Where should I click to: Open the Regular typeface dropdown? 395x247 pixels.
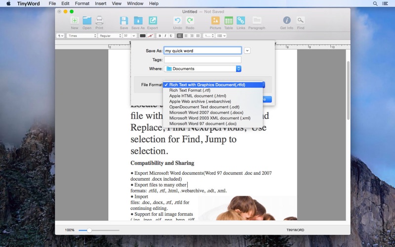pyautogui.click(x=110, y=36)
